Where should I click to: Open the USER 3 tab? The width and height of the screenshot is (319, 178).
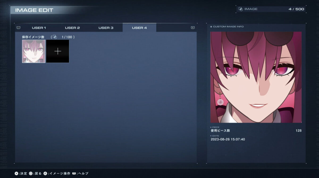(106, 28)
